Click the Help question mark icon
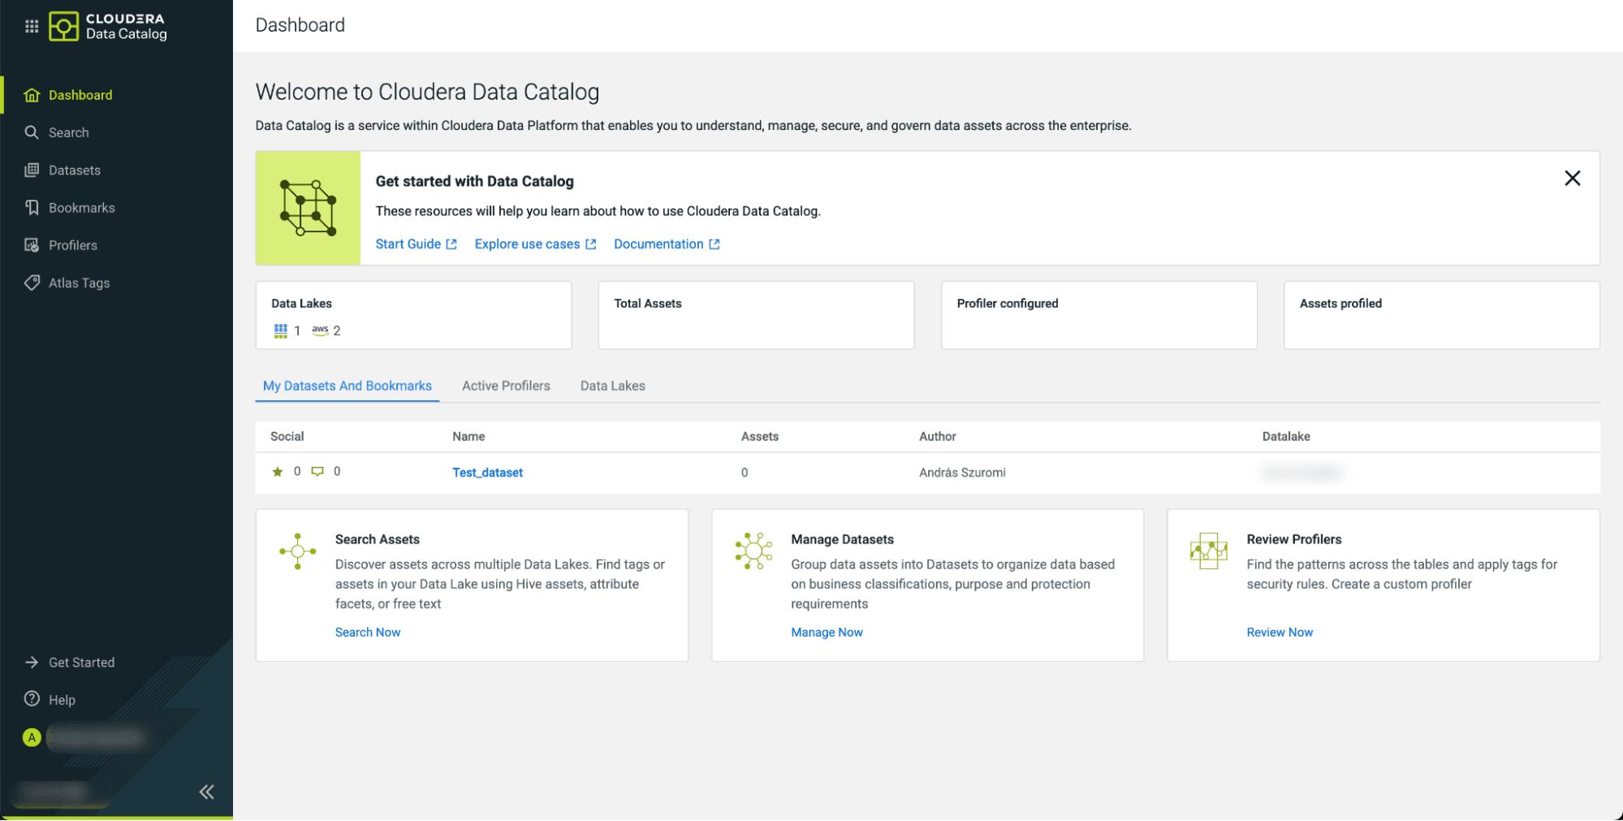 tap(32, 699)
